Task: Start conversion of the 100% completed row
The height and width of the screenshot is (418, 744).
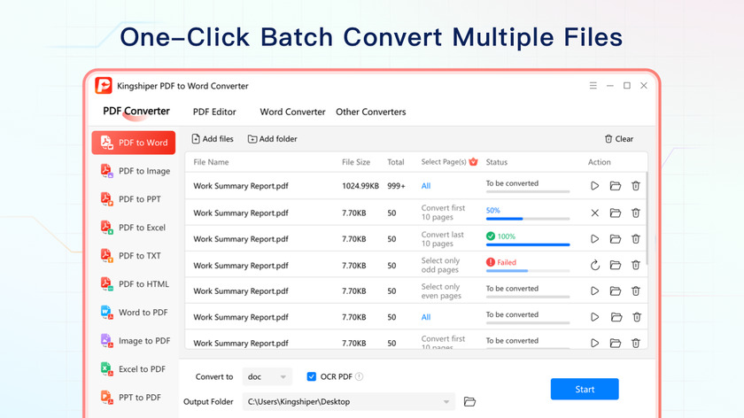Action: pos(594,239)
